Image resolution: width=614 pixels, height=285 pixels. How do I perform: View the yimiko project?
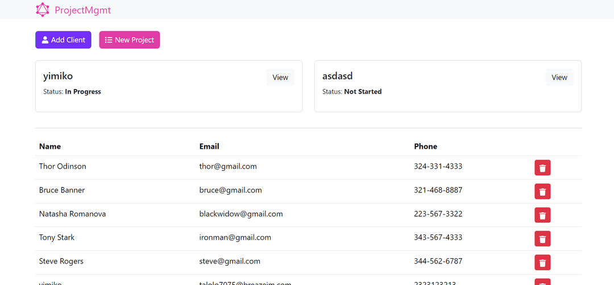(280, 78)
